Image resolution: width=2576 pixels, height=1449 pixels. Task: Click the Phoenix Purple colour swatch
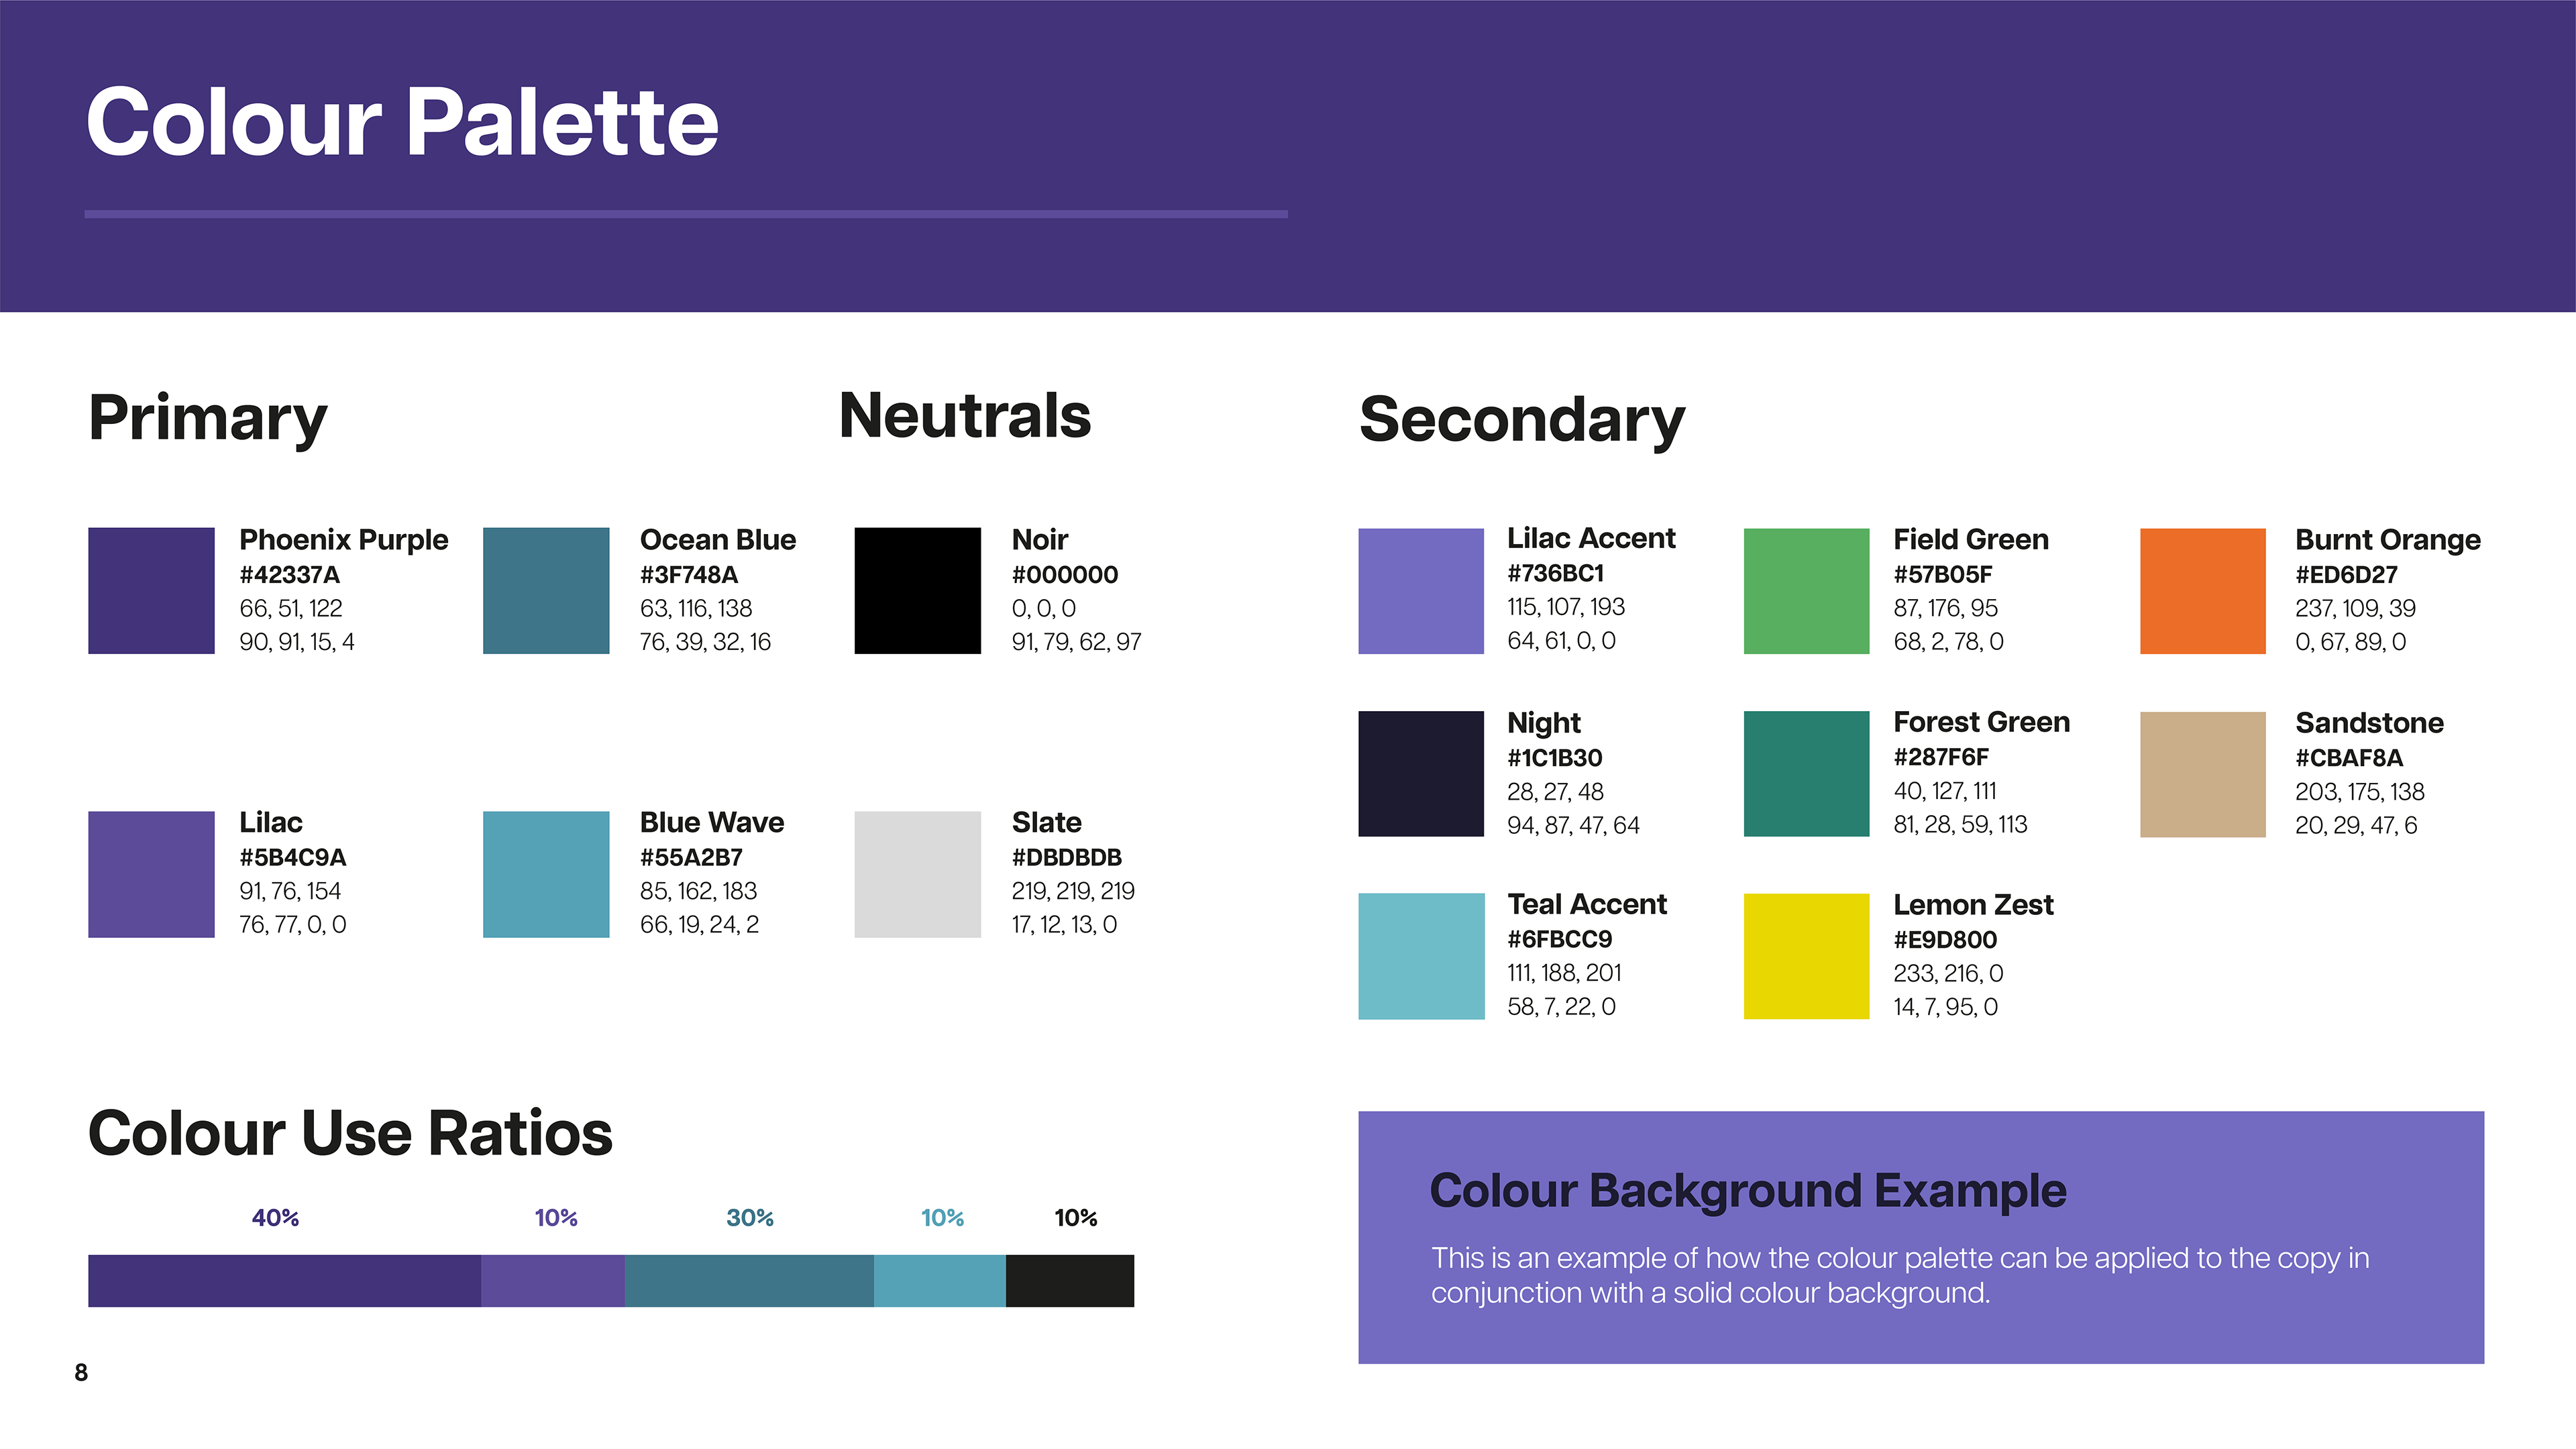pyautogui.click(x=151, y=591)
